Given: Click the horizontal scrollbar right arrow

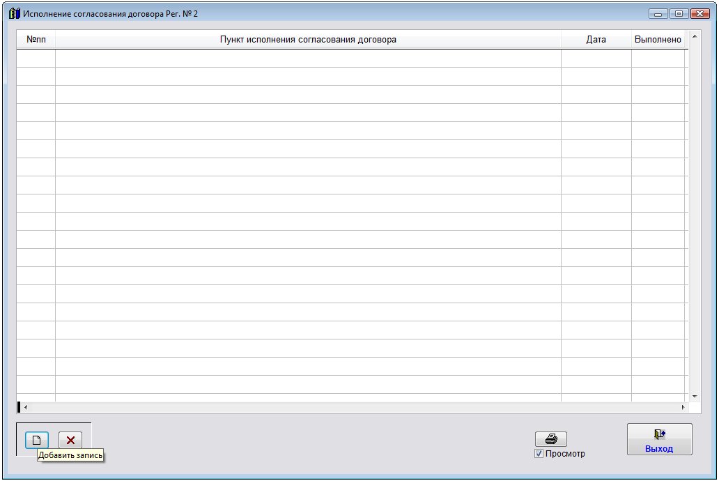Looking at the screenshot, I should [x=683, y=407].
